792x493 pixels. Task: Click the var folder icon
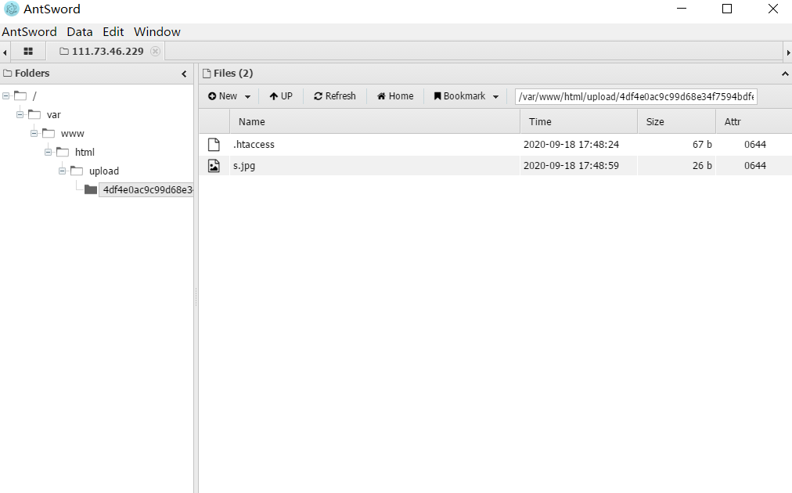(34, 115)
